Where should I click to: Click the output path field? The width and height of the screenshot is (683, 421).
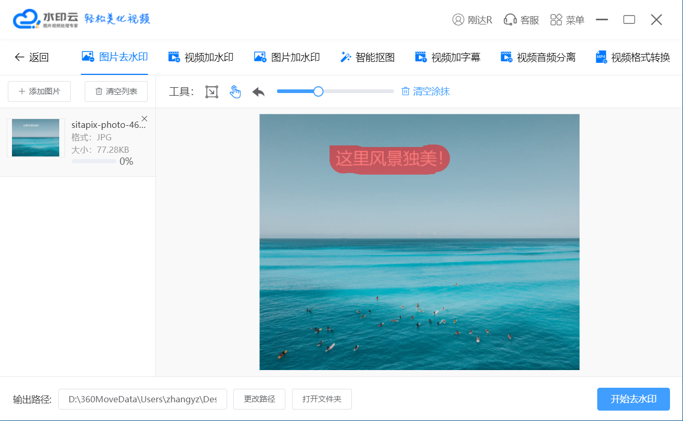(142, 399)
